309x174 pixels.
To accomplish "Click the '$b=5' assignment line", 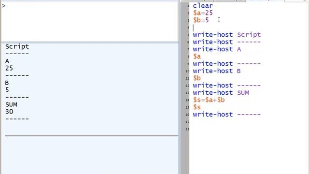I will coord(201,20).
